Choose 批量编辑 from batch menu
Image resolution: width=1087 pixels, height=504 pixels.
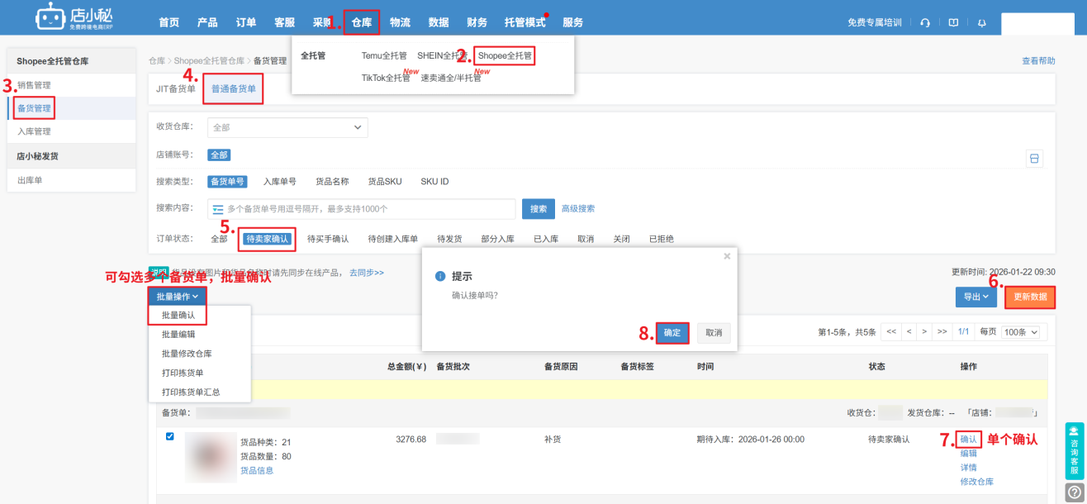[178, 334]
